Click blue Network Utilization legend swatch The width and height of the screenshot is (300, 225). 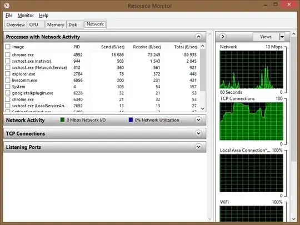click(x=131, y=120)
